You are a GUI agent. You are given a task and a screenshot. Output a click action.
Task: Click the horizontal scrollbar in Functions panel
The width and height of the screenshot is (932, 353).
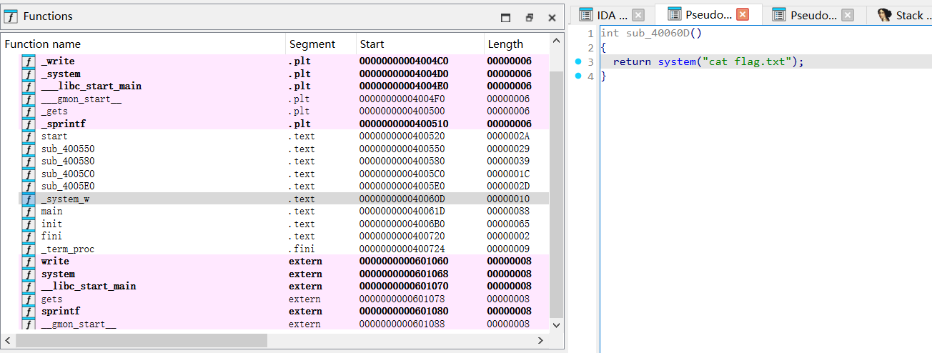coord(142,341)
